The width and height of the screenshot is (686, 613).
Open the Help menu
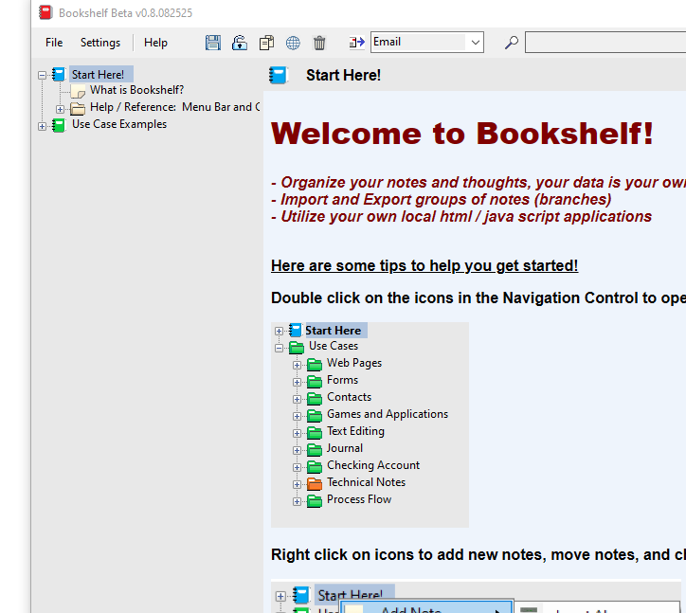155,43
